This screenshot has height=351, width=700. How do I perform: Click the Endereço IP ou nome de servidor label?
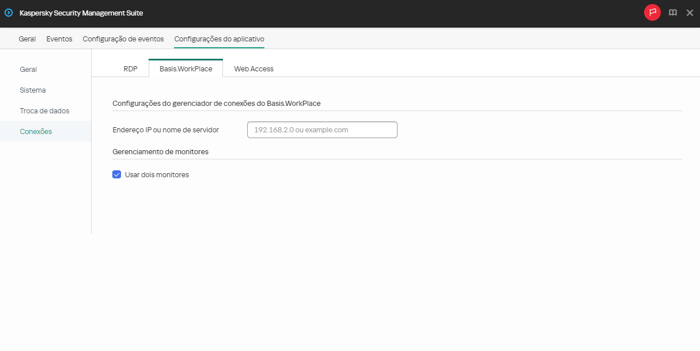point(165,130)
